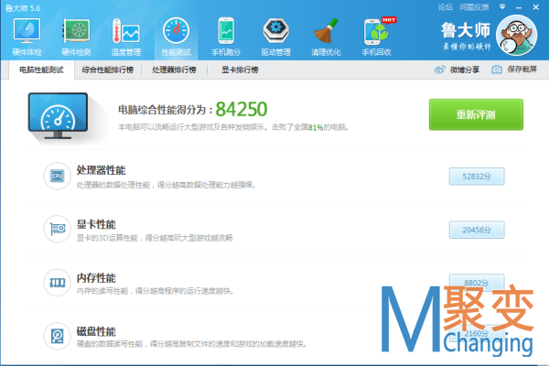Switch to 综合性能排行榜 tab
The image size is (549, 366).
pos(108,70)
